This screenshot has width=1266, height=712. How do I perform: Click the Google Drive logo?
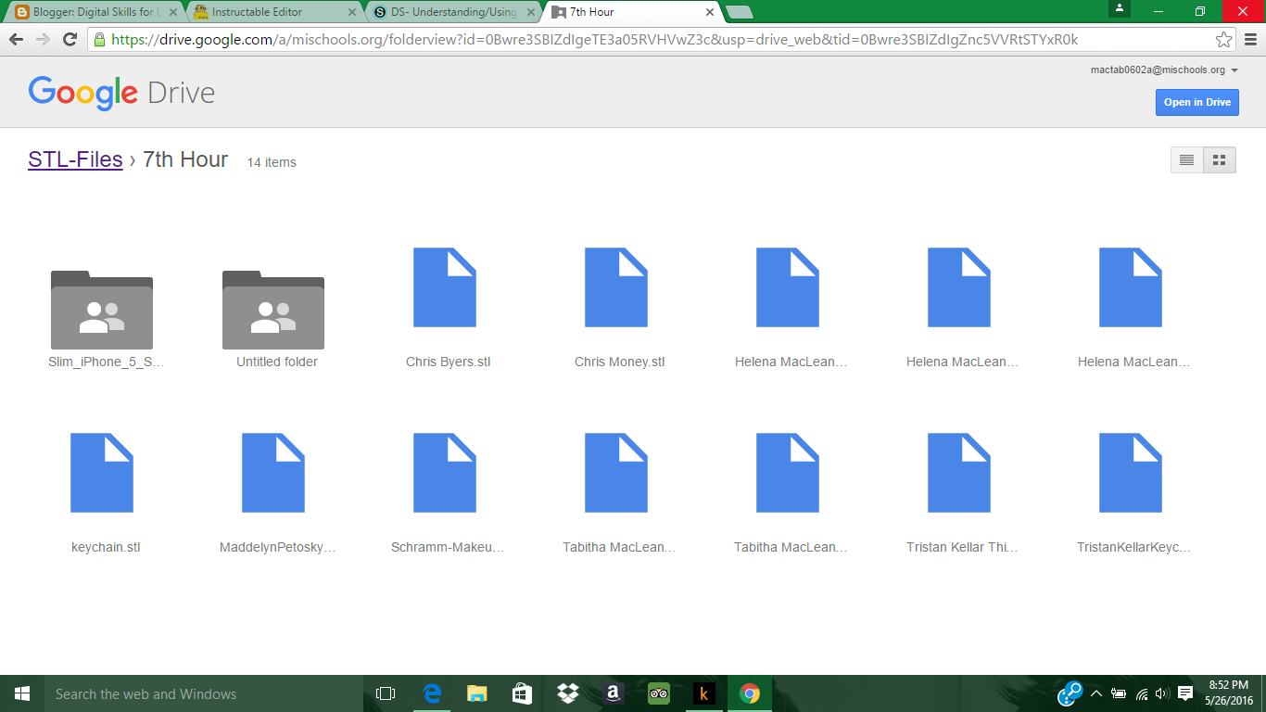point(121,93)
